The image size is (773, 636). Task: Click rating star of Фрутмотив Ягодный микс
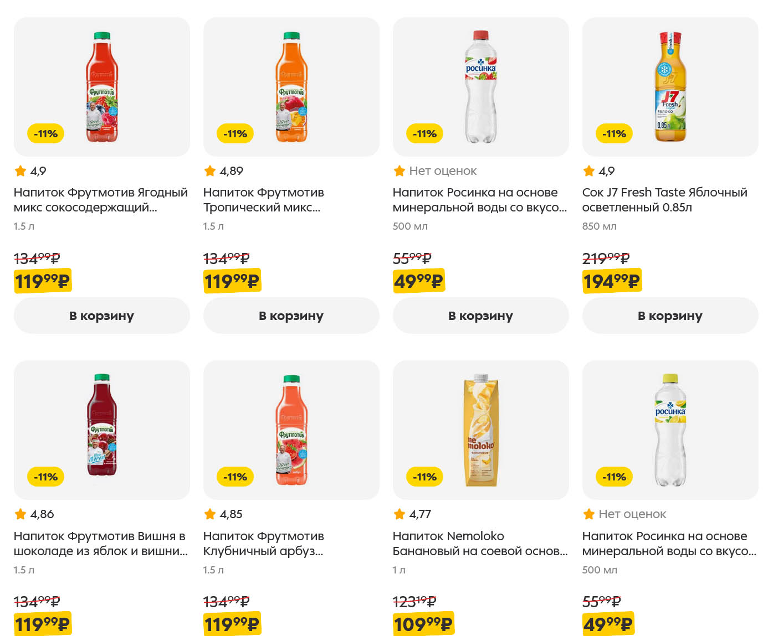[21, 171]
